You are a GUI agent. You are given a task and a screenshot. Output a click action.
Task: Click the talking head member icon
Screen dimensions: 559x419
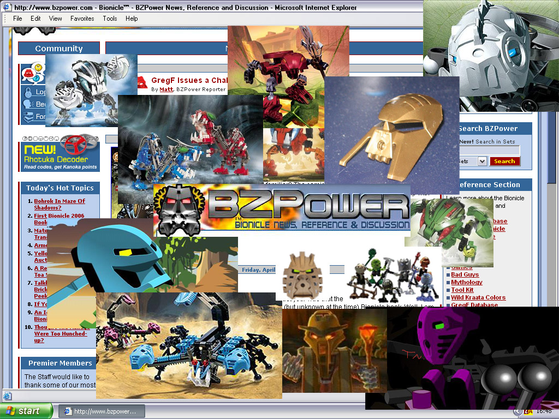pyautogui.click(x=28, y=104)
